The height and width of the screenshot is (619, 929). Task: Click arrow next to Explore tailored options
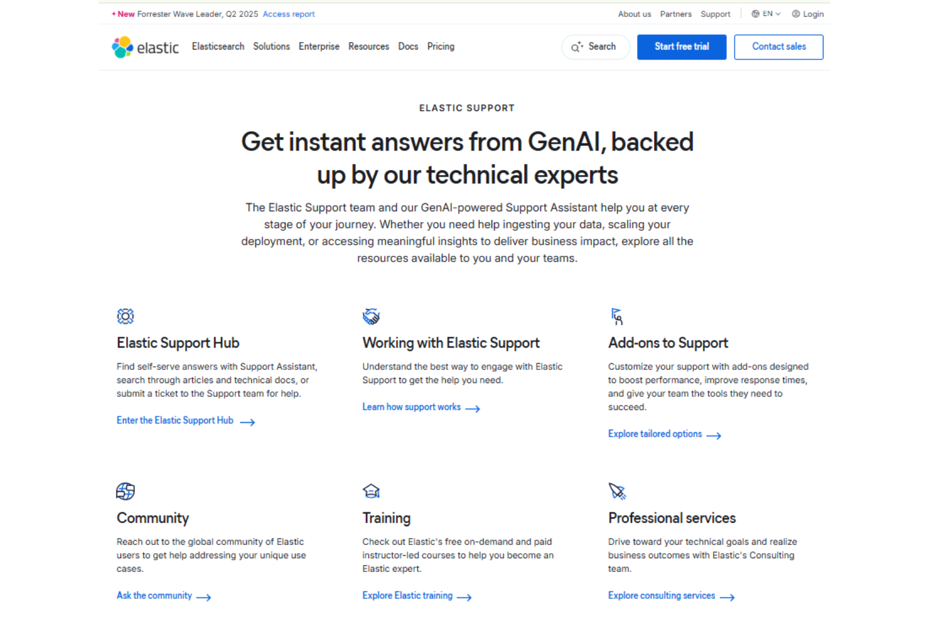coord(714,435)
